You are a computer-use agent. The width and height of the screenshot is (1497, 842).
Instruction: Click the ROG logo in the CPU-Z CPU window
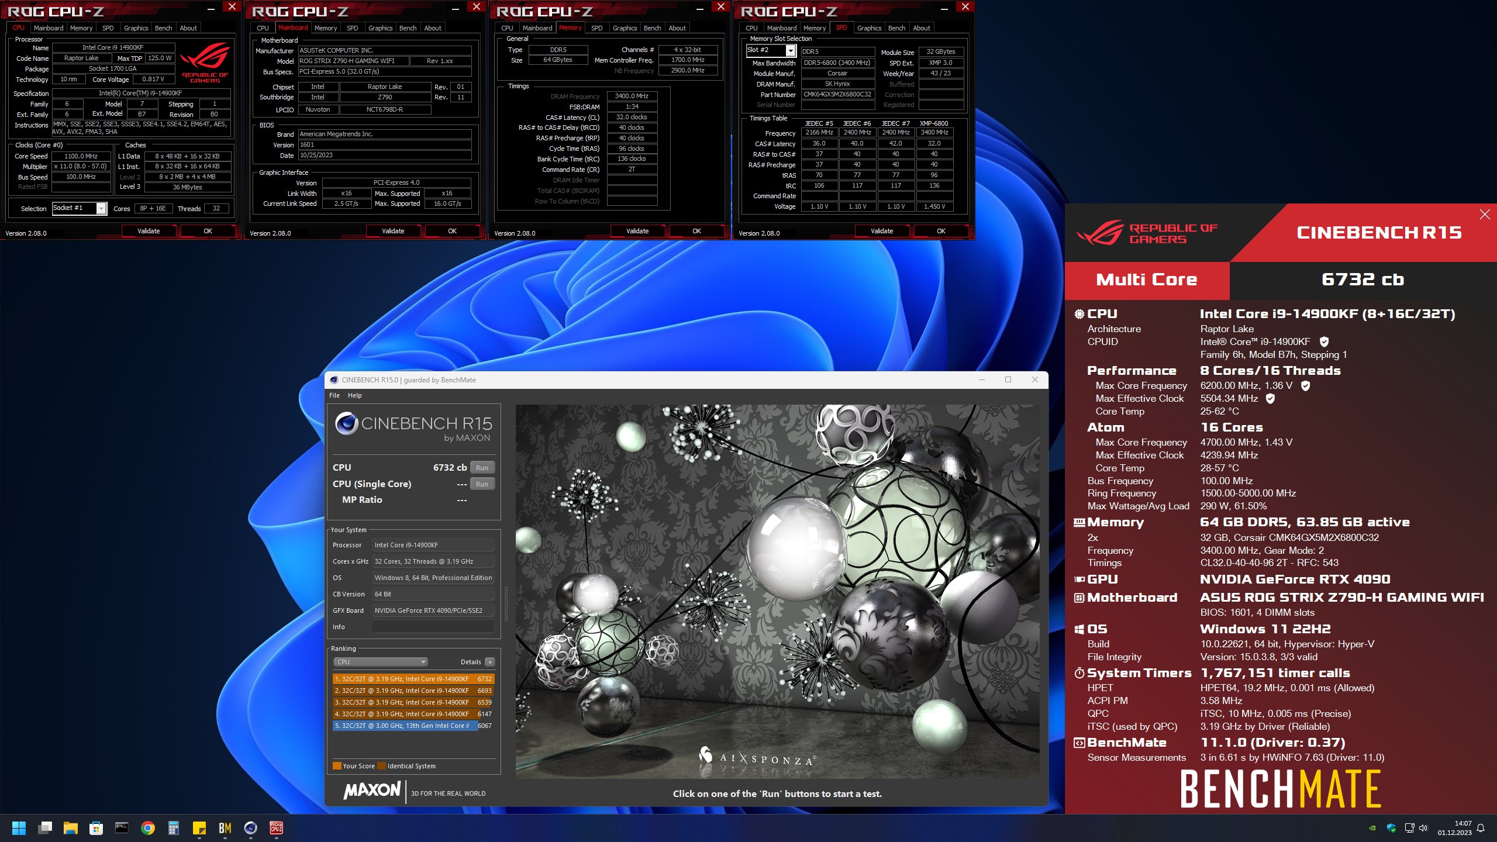(205, 63)
